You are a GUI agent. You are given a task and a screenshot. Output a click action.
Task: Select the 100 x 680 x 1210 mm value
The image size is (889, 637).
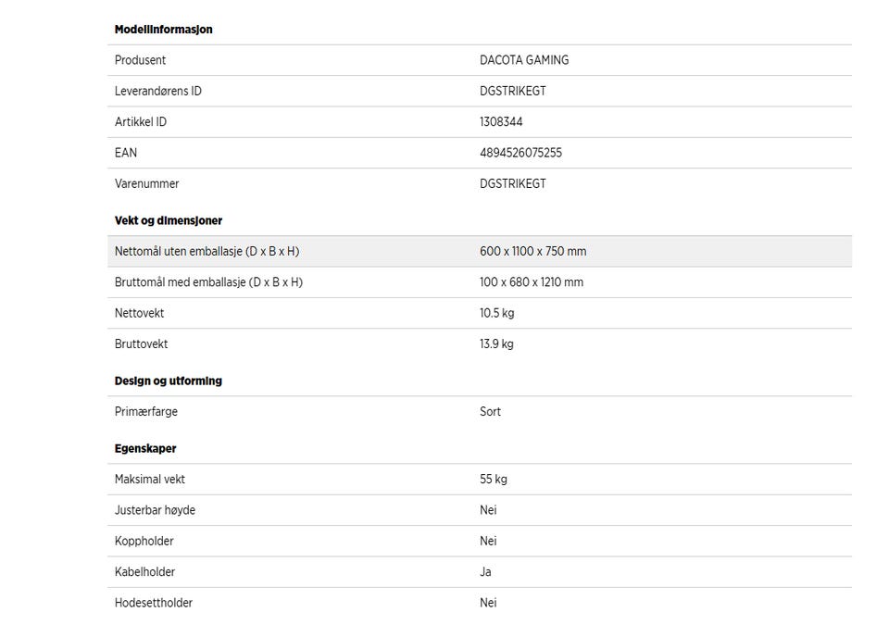[x=532, y=282]
